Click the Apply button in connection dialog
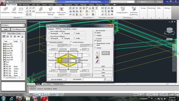 click(103, 66)
